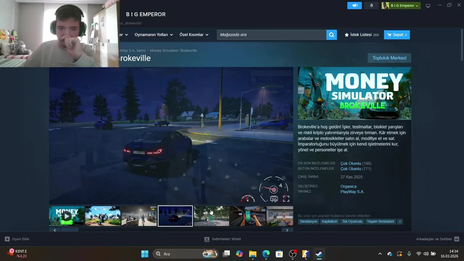Open Counter-Strike icon on the taskbar
Screen dimensions: 464x261
(306, 254)
